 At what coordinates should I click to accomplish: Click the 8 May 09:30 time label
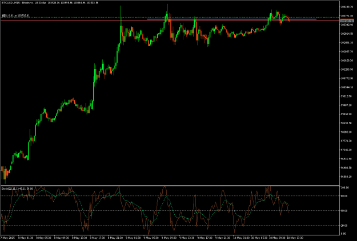click(61, 238)
